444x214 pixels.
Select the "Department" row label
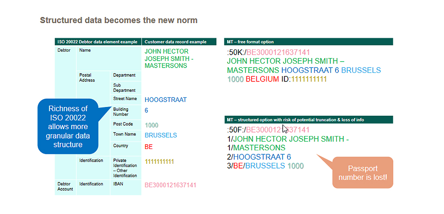click(124, 75)
